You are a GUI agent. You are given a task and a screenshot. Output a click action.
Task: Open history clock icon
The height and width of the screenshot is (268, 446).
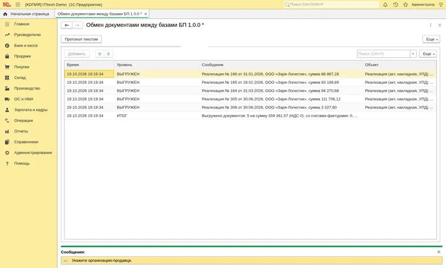(395, 4)
